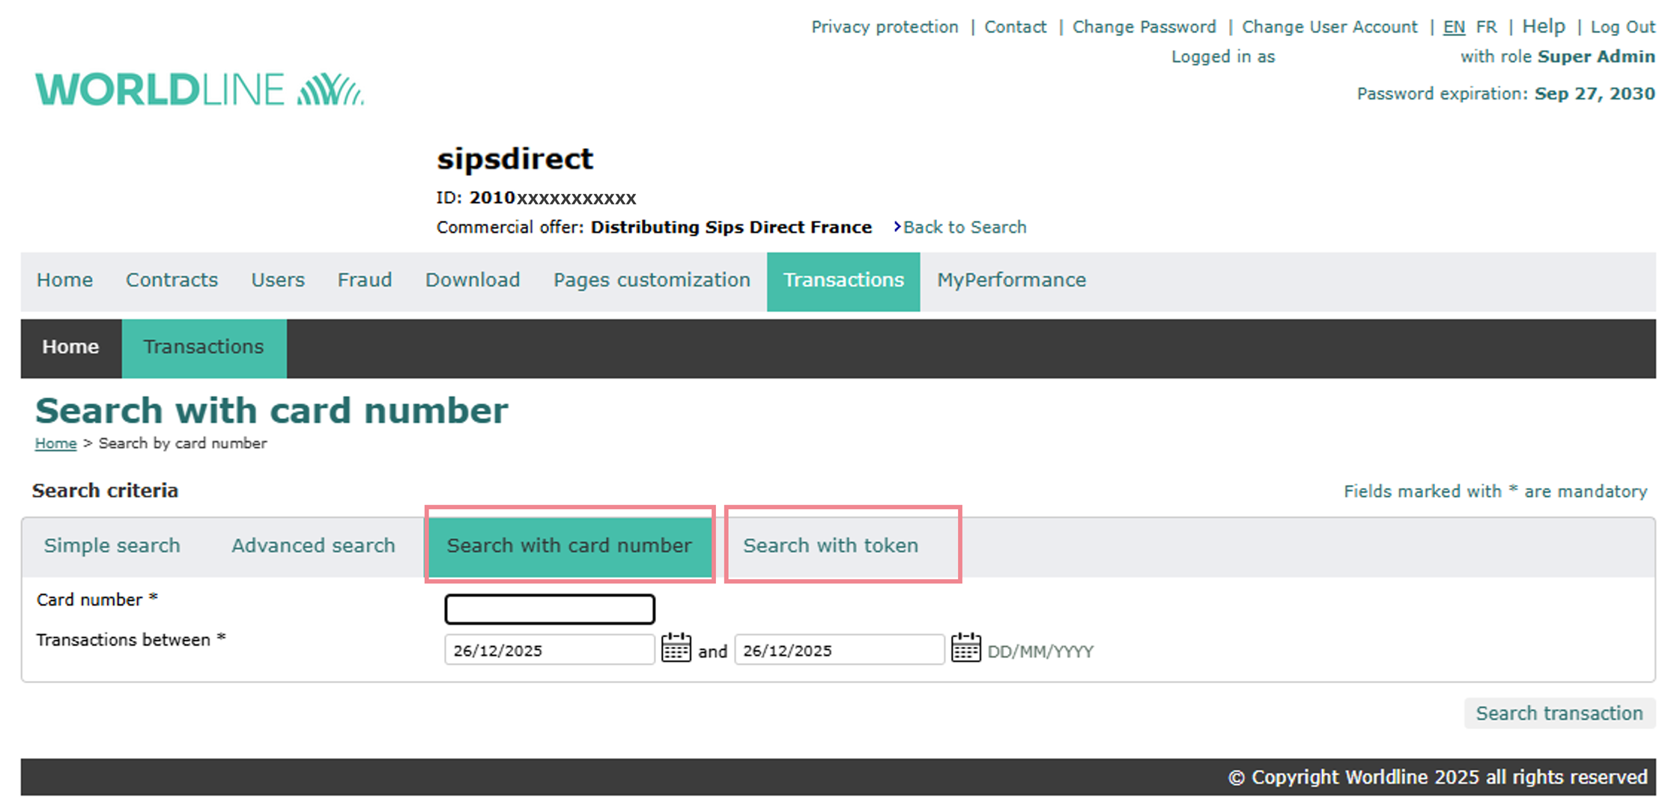
Task: Click the Log Out link
Action: 1622,27
